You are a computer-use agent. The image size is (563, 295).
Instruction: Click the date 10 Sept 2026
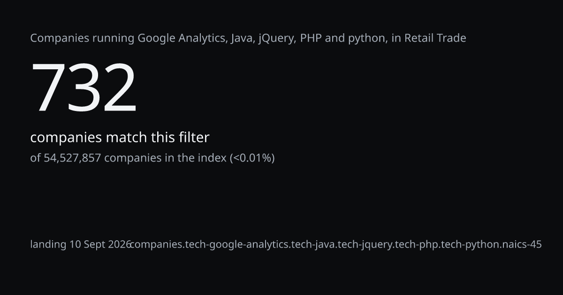(x=100, y=244)
